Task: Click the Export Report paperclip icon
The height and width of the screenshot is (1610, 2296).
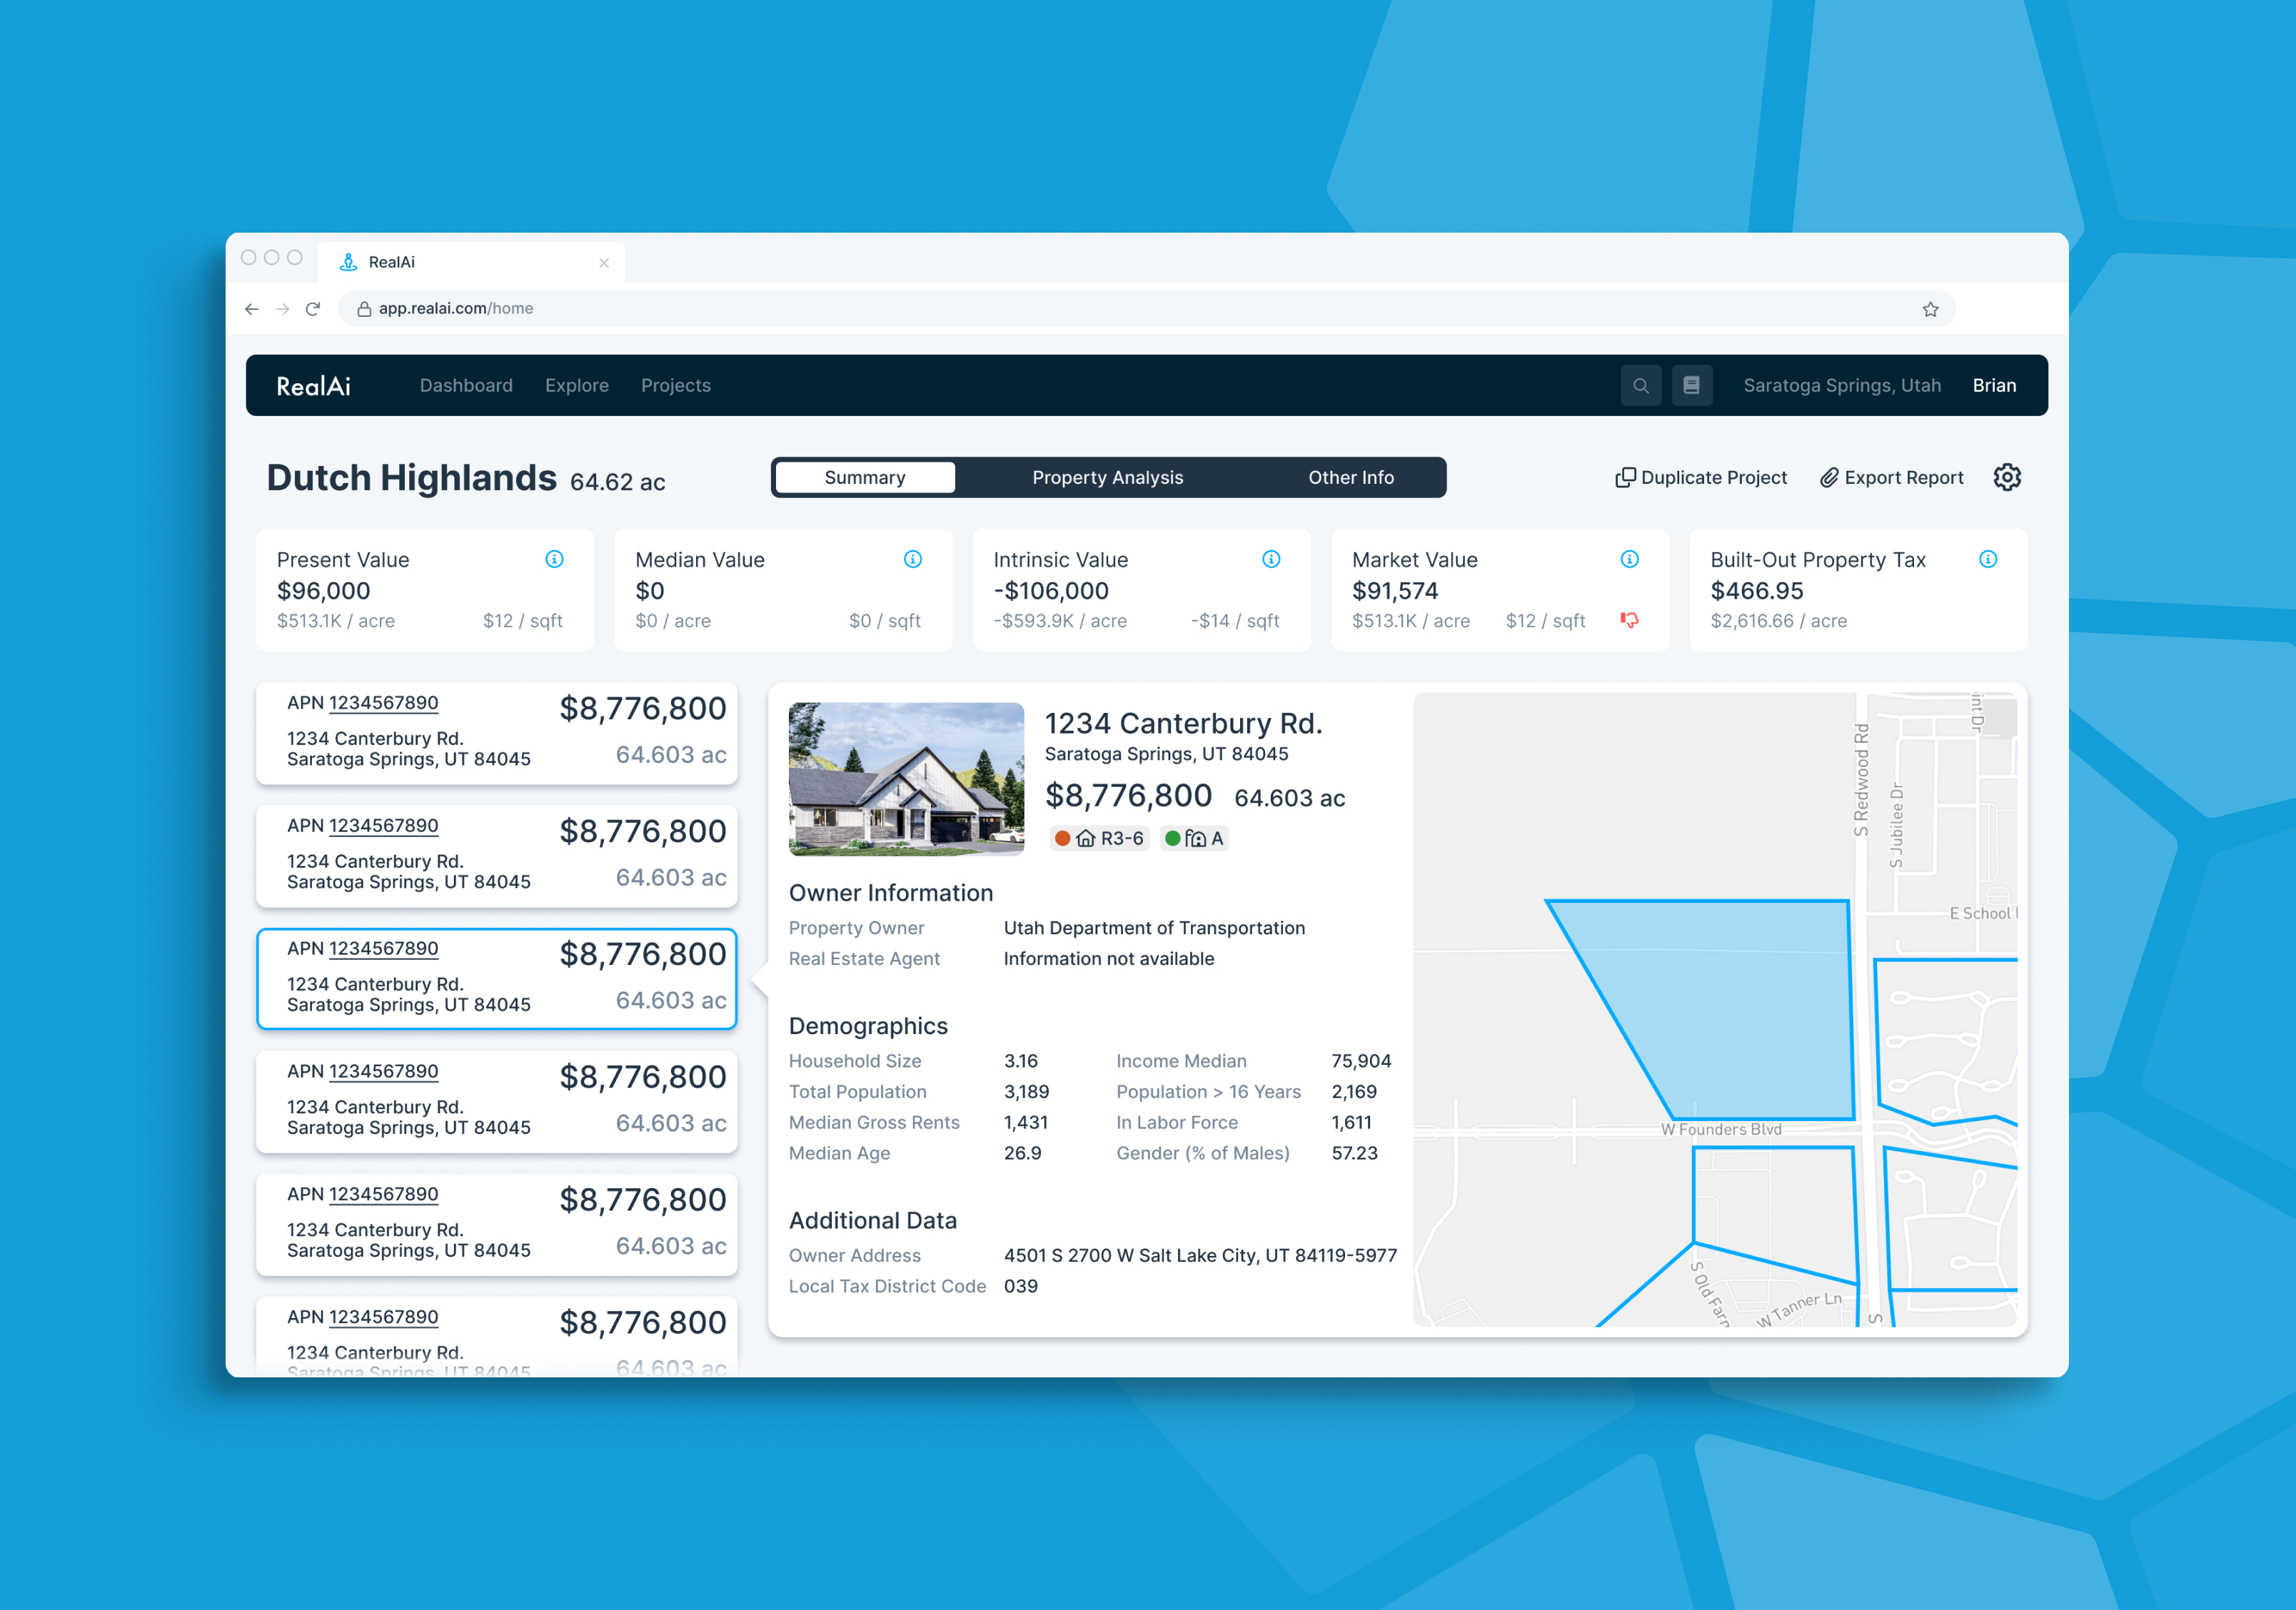Action: pos(1828,477)
